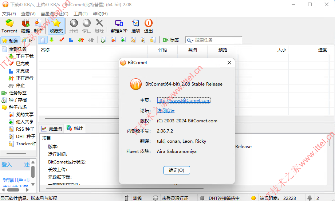Click the 未登录通行证 status bar entry
Viewport: 335px width, 201px height.
point(175,198)
